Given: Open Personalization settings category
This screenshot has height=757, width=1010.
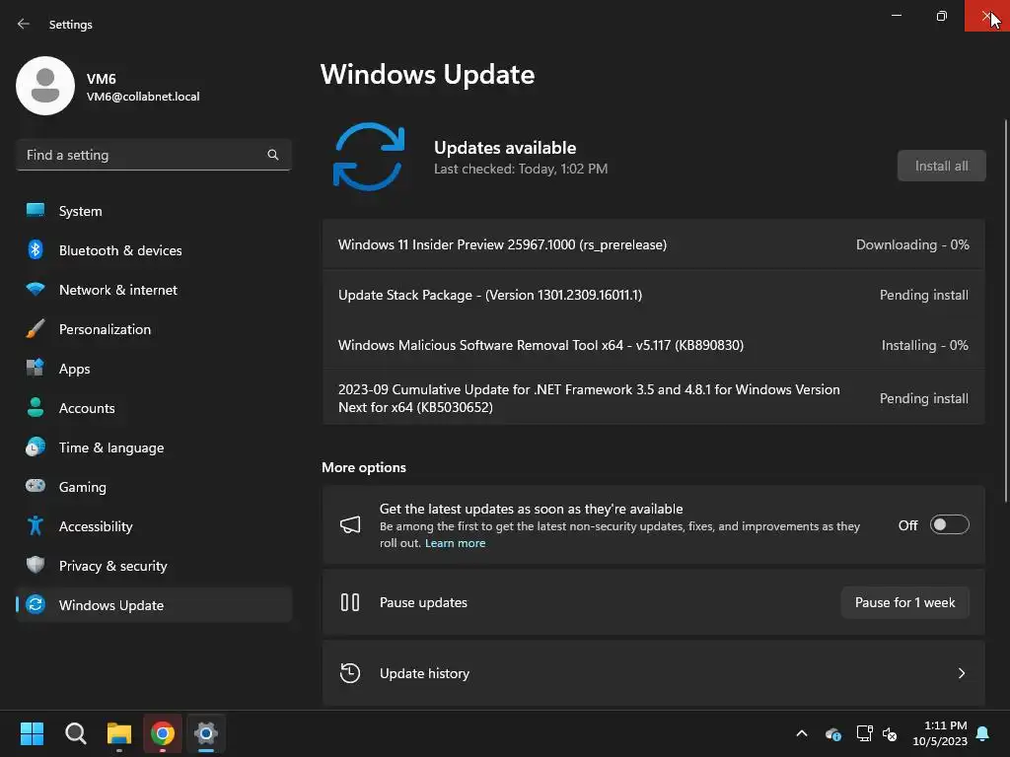Looking at the screenshot, I should [x=154, y=329].
